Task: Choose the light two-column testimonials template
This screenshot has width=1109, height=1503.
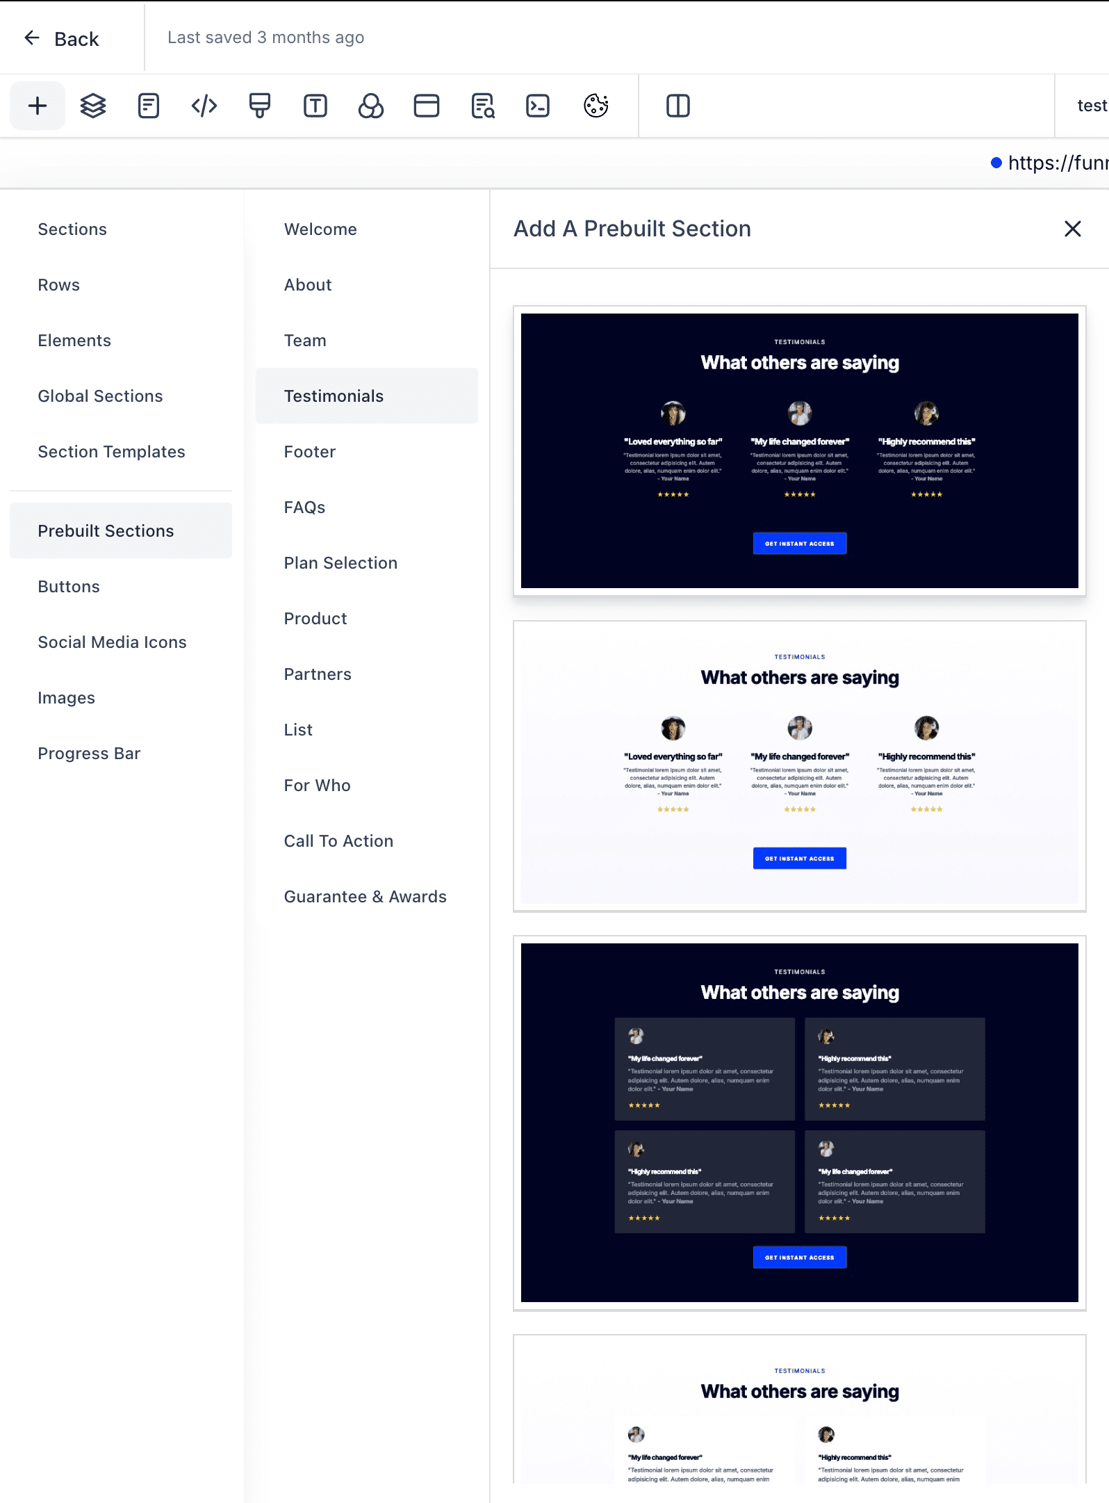Action: [x=800, y=1409]
